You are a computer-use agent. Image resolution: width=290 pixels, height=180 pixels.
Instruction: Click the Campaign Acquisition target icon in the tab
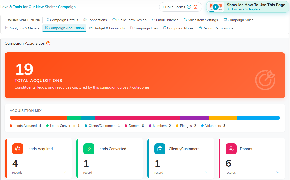click(x=46, y=28)
